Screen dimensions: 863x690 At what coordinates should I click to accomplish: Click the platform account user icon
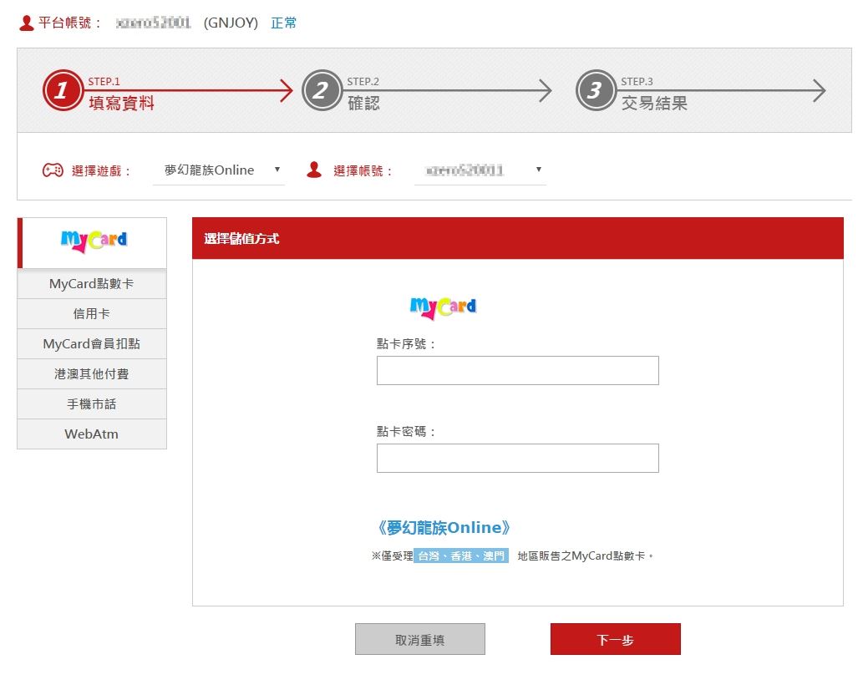coord(26,23)
